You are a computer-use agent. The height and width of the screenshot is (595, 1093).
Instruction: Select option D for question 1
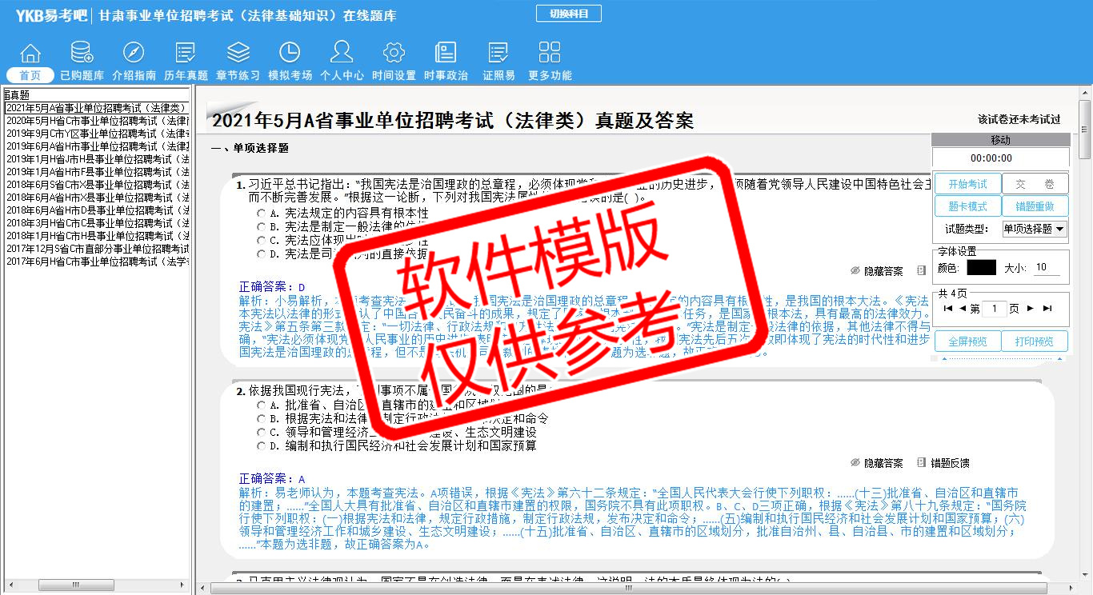262,254
